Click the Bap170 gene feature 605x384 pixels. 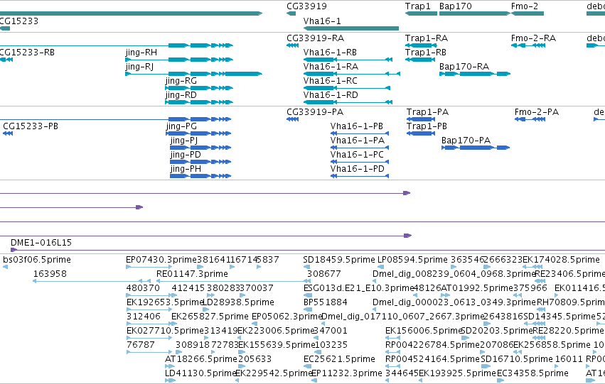pos(475,13)
